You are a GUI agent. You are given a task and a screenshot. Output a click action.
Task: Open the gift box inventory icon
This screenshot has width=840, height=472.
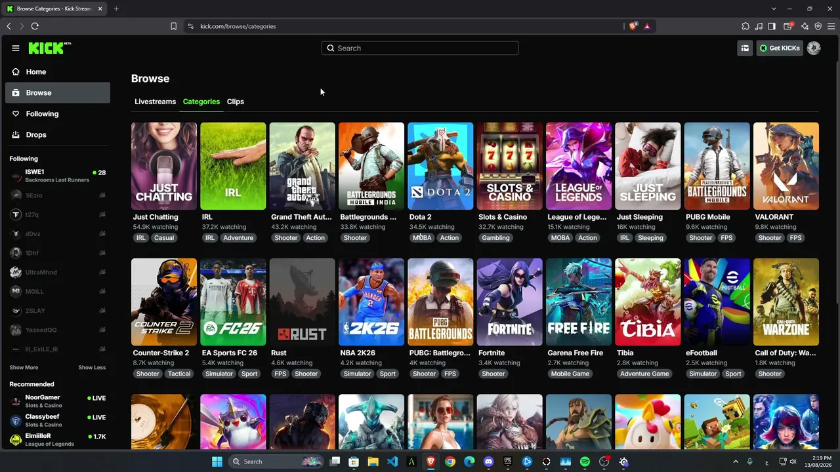[745, 48]
